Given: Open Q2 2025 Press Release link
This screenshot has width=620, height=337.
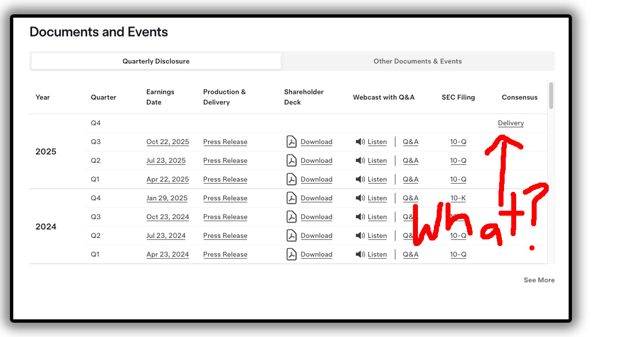Looking at the screenshot, I should [225, 161].
